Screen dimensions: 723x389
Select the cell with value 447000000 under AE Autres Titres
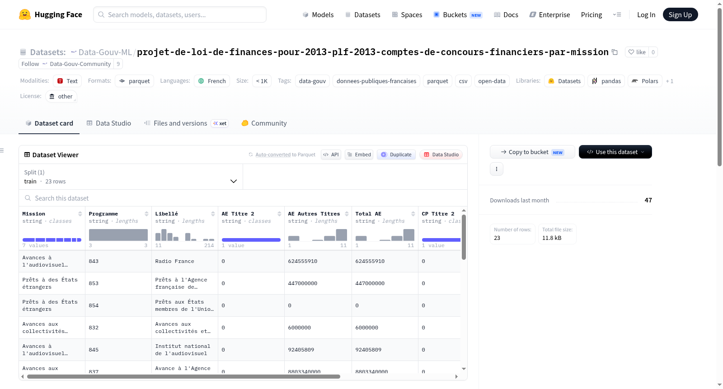[318, 283]
